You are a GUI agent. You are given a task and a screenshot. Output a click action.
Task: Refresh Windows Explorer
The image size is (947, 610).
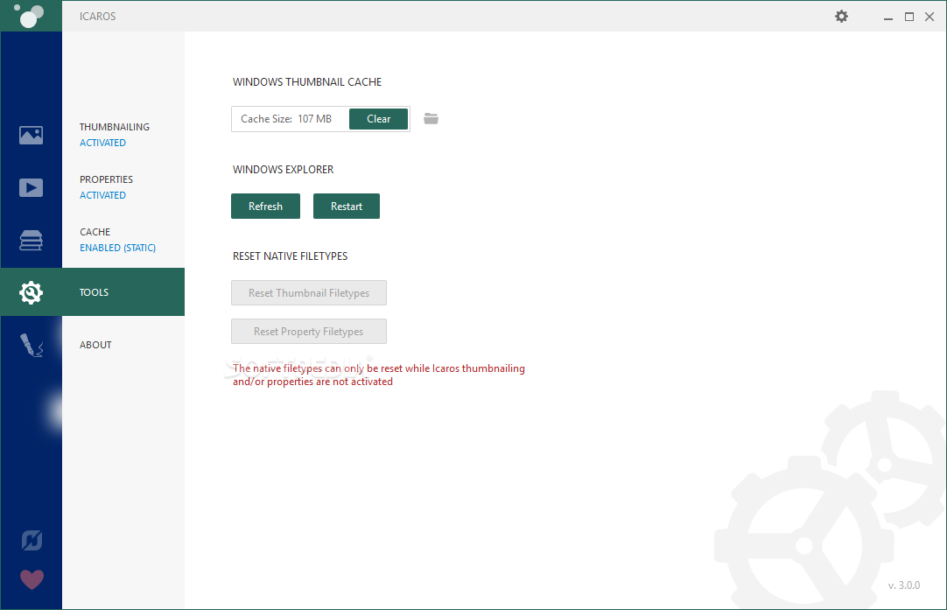coord(265,206)
